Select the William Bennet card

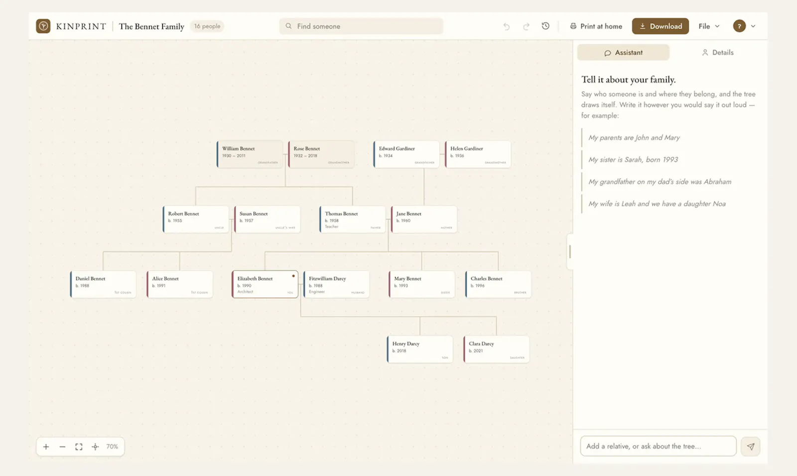tap(250, 154)
